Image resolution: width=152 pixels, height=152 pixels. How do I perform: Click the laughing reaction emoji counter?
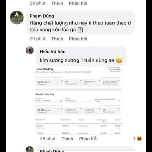(x=138, y=138)
